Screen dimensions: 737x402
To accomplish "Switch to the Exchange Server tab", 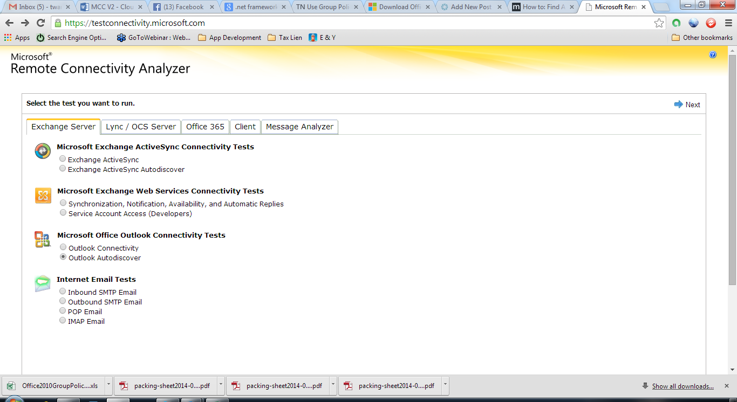I will point(63,127).
